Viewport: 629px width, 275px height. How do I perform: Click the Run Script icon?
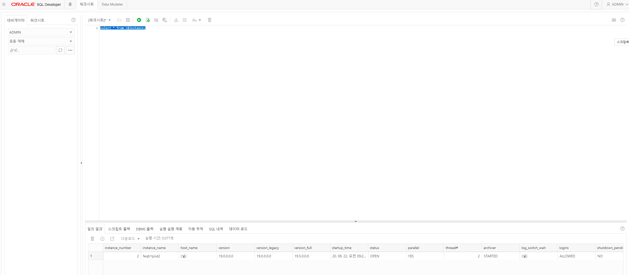(148, 20)
